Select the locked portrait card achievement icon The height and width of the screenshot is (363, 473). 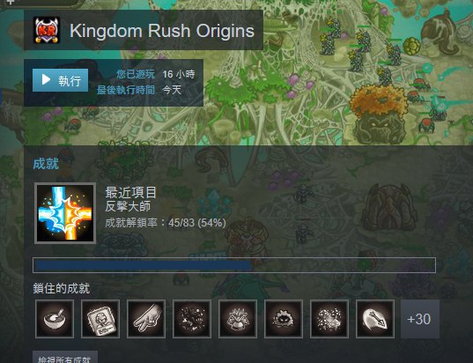[x=100, y=319]
